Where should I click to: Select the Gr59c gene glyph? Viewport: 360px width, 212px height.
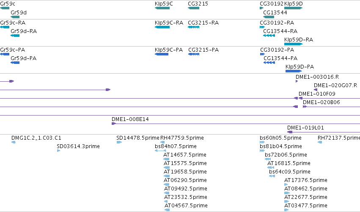(5, 8)
